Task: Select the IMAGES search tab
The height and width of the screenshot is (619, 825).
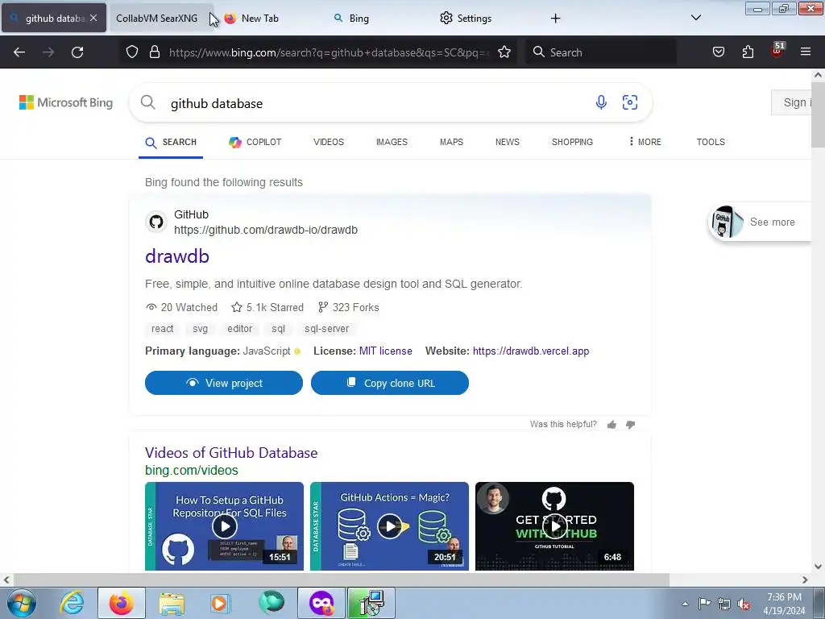Action: pos(392,142)
